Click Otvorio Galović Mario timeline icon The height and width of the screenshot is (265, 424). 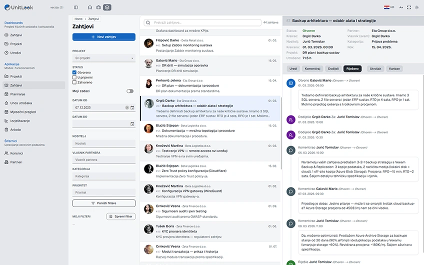tap(290, 83)
